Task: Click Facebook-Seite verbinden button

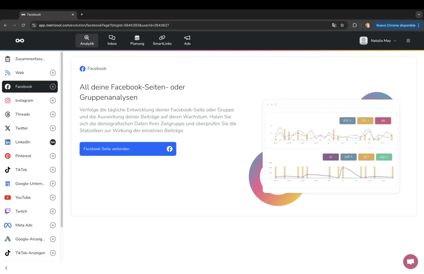Action: point(128,149)
